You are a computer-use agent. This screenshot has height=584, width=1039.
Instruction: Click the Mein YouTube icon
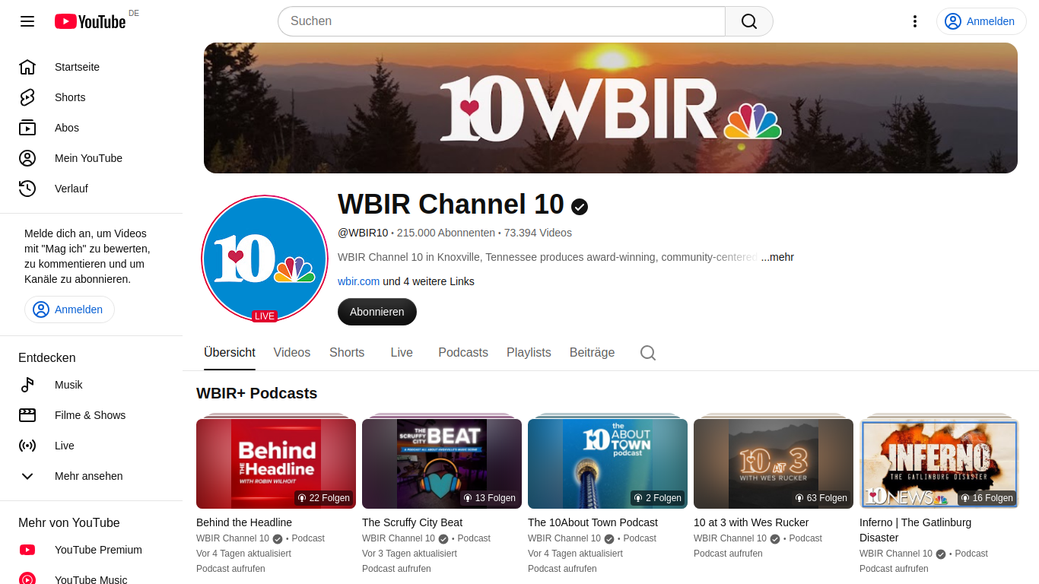pyautogui.click(x=27, y=158)
